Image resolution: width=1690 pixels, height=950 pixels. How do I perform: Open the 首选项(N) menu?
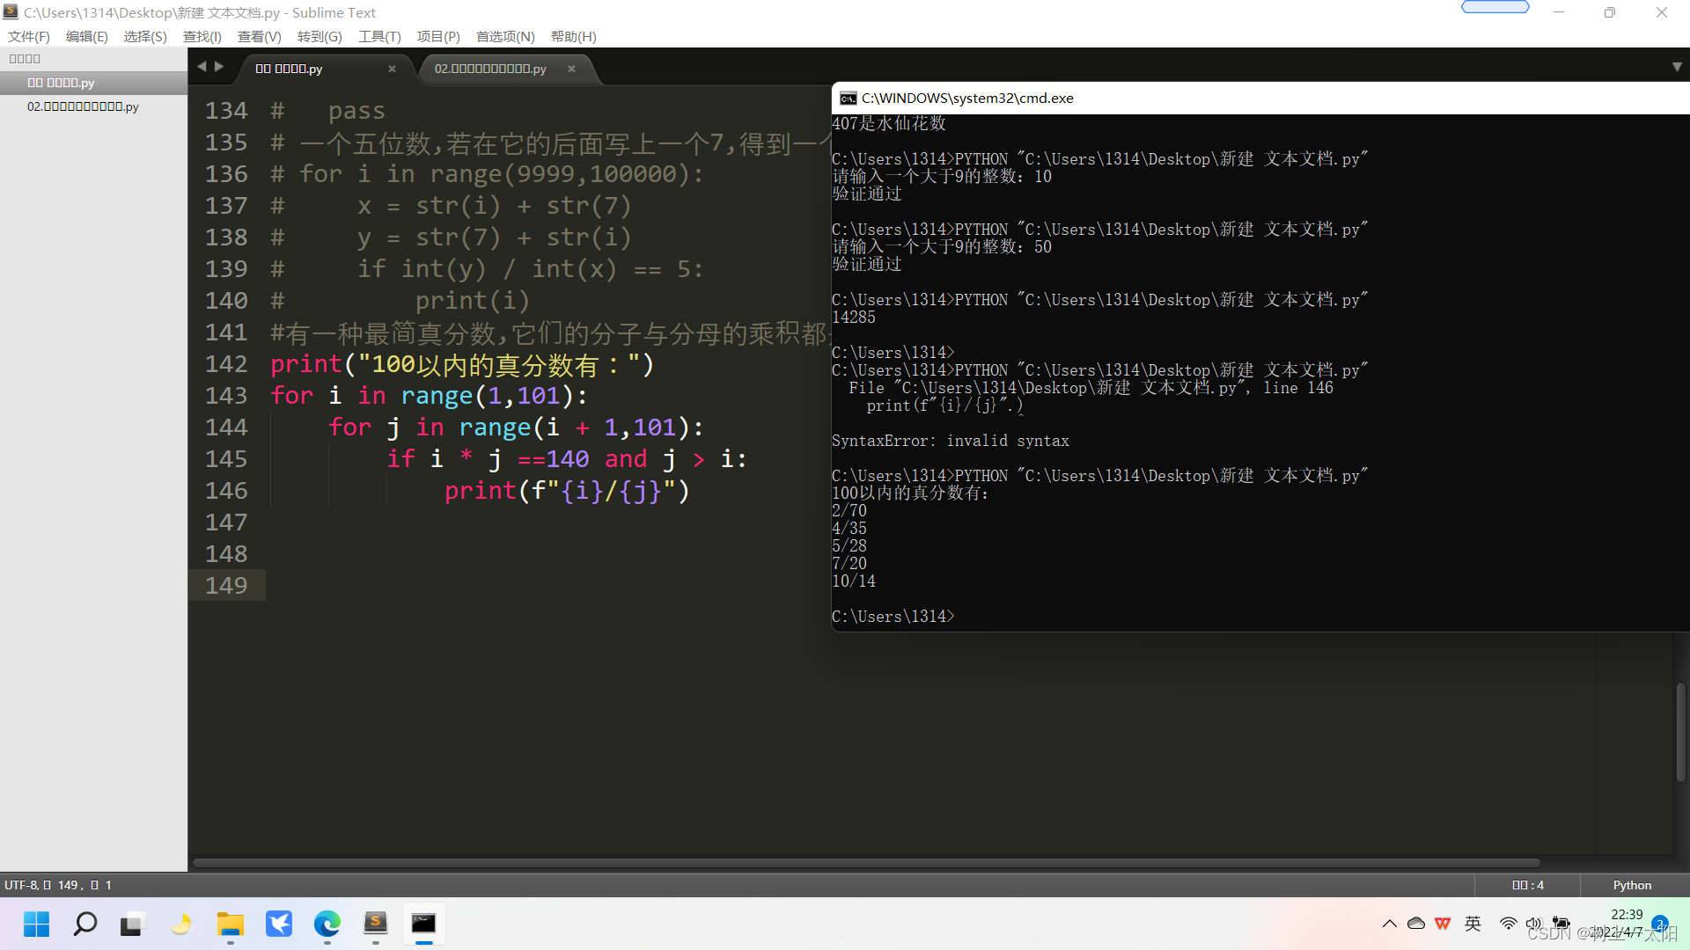pos(505,36)
